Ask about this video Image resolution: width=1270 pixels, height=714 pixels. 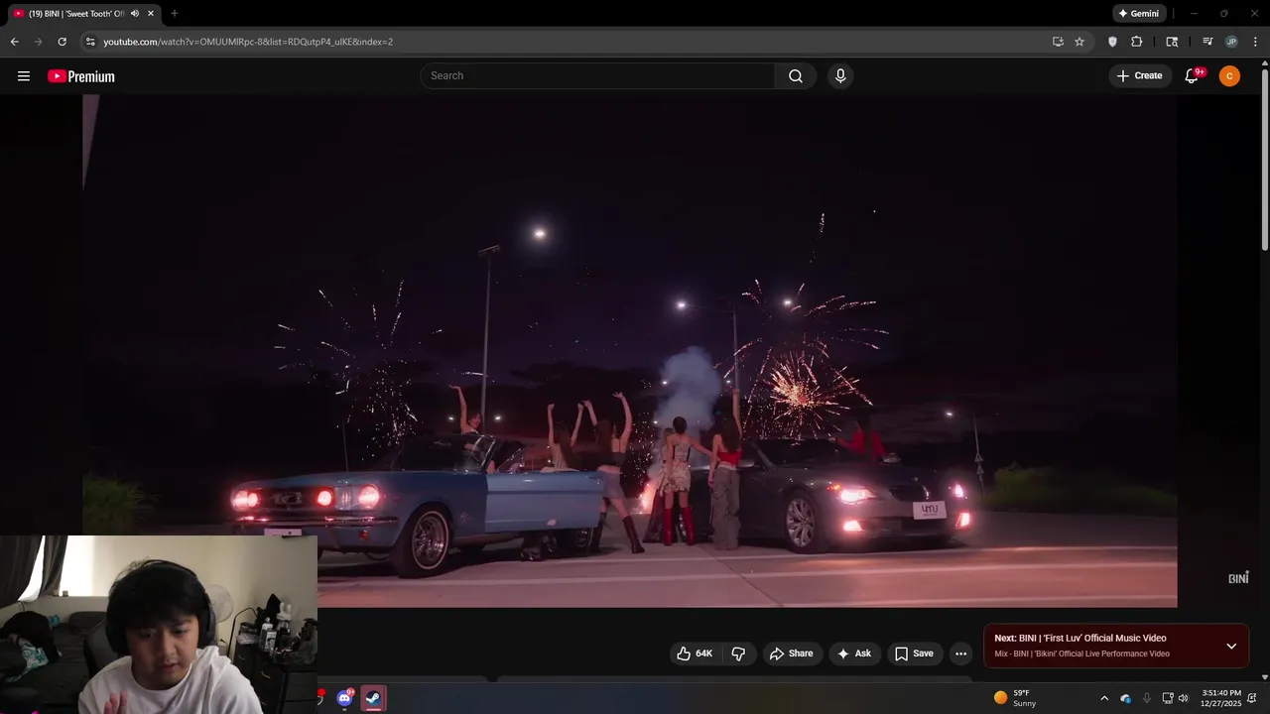[x=853, y=654]
